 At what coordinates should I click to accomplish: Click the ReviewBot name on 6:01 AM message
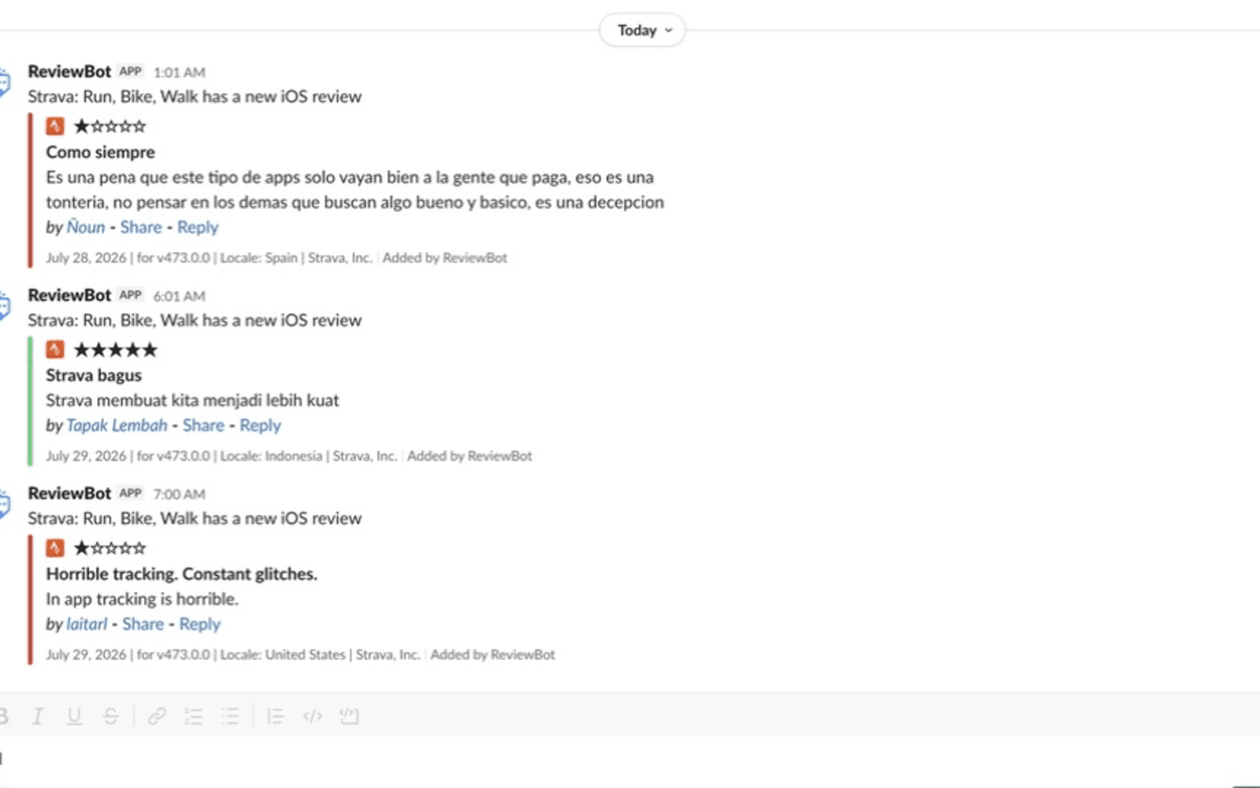69,295
